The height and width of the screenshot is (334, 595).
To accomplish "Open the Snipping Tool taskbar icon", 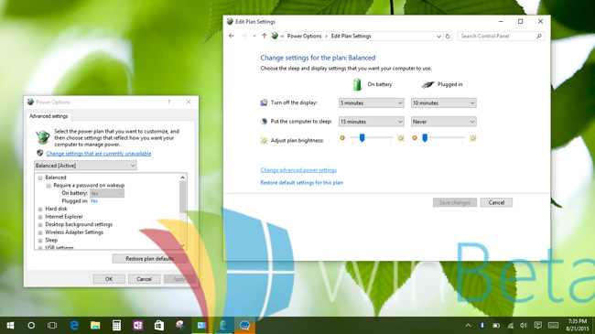I will (180, 325).
